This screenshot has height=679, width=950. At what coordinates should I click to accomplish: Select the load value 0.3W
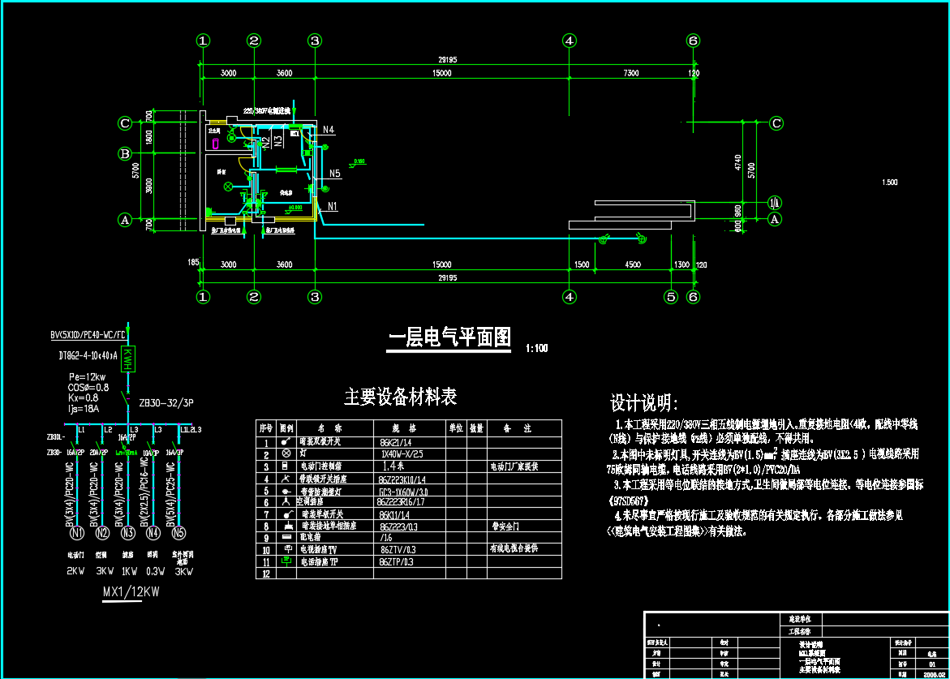[x=155, y=571]
